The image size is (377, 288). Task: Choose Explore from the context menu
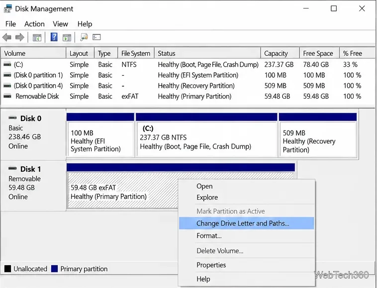click(x=247, y=197)
